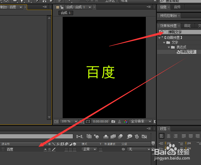Center paragraph text alignment
Viewport: 201px width, 165px height.
pos(169,136)
